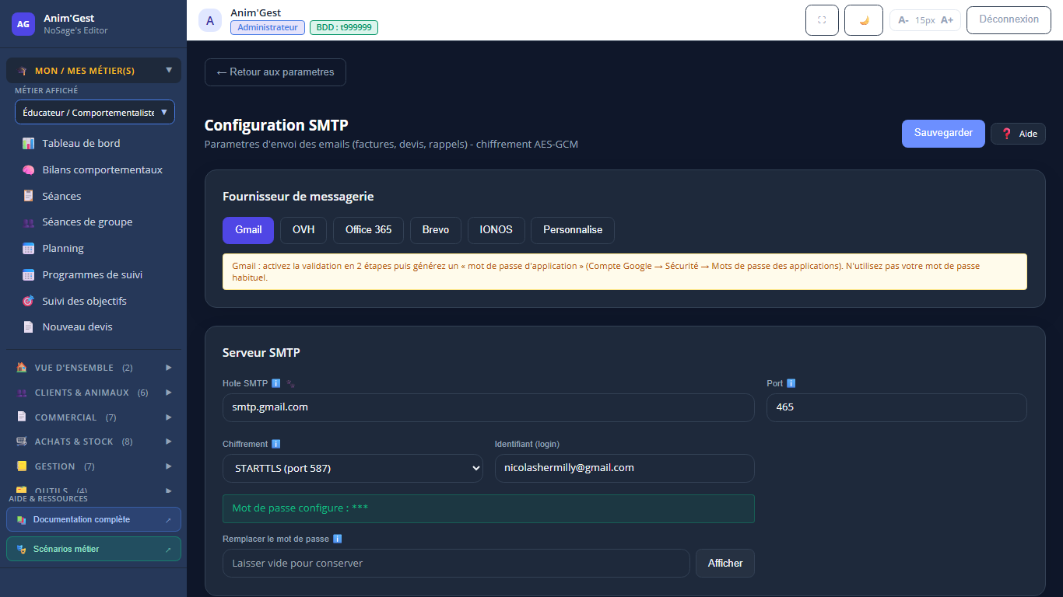The height and width of the screenshot is (597, 1063).
Task: Increase font size with A+ button
Action: click(947, 20)
